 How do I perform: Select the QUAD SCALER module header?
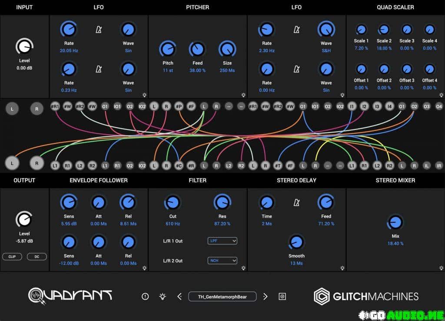[395, 7]
